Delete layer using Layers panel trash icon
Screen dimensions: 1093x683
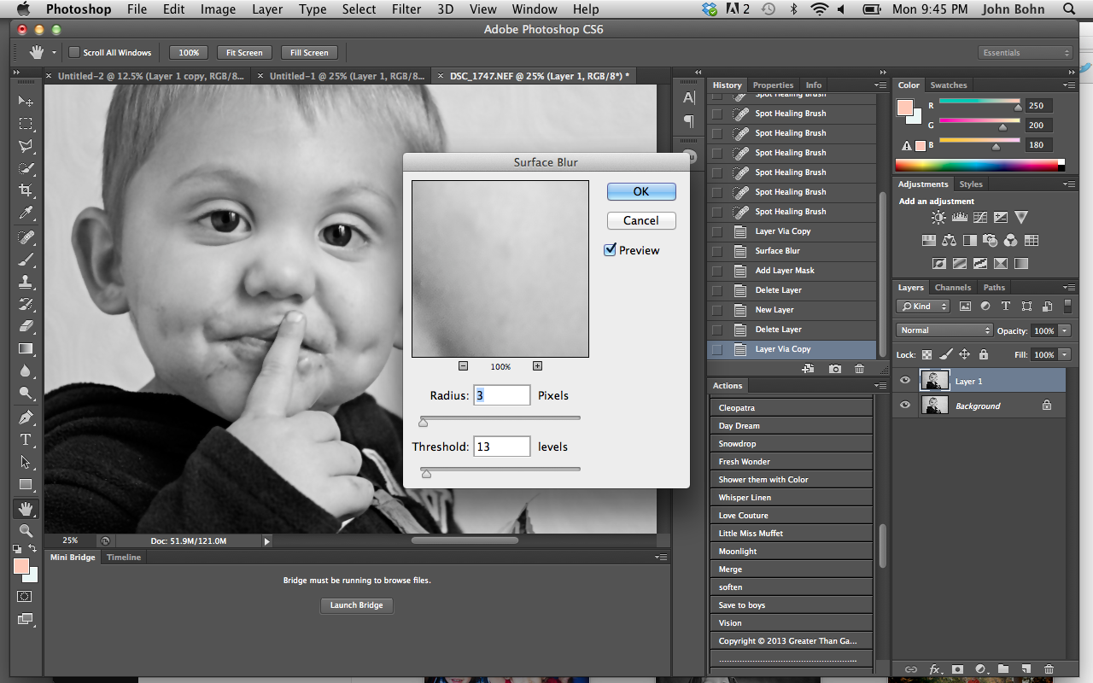(x=1049, y=669)
